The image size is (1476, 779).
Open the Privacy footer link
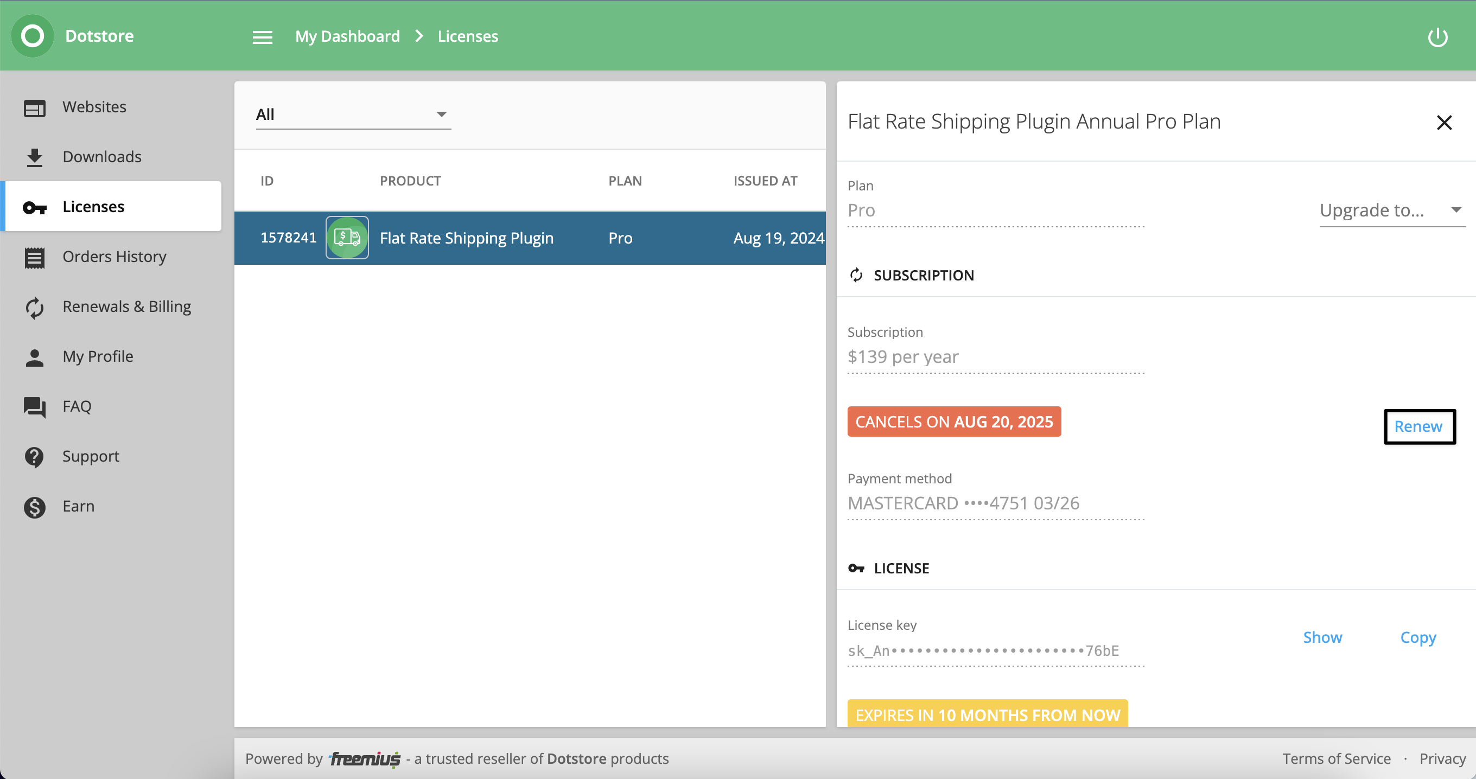tap(1442, 758)
